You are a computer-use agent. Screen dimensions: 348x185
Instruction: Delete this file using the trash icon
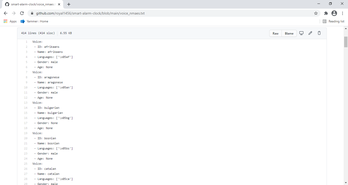tap(319, 33)
